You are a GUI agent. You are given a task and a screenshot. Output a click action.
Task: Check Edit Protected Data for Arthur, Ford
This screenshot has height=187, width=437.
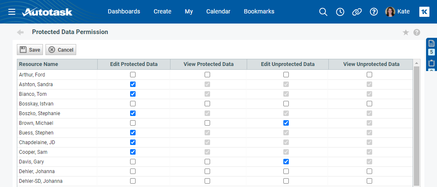point(133,74)
